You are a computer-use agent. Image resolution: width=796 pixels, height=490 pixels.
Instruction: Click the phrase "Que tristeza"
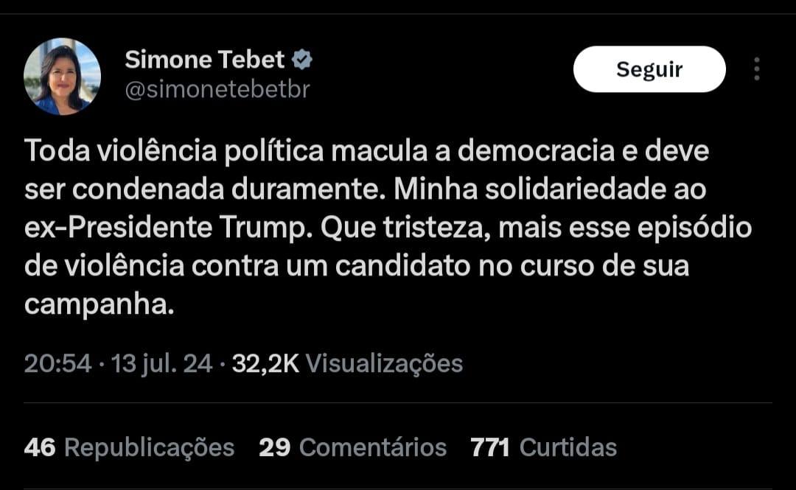406,228
